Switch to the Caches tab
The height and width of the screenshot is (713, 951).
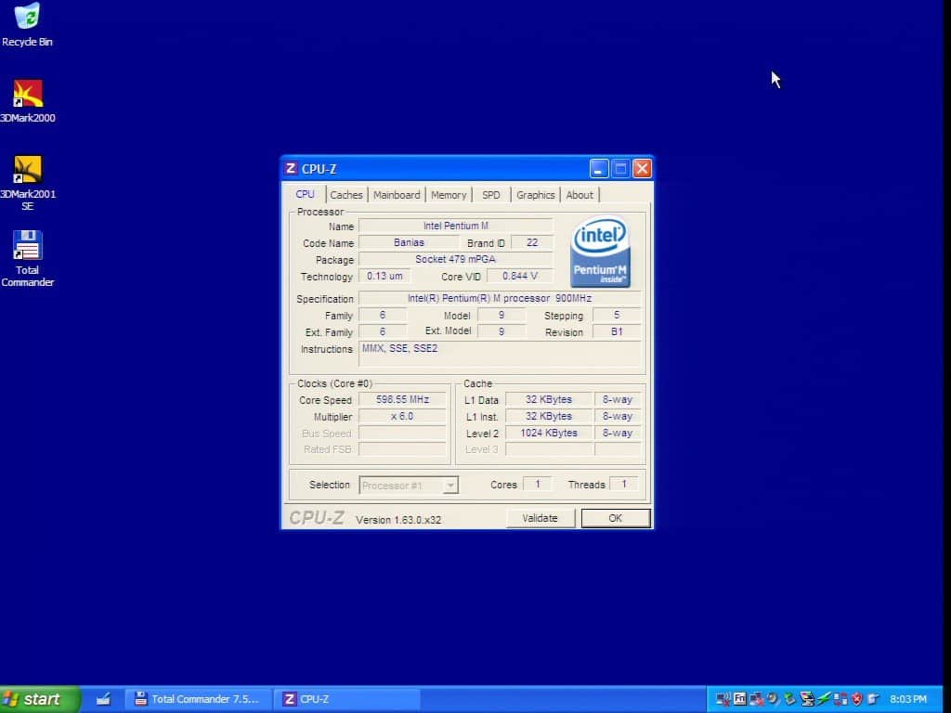click(346, 195)
